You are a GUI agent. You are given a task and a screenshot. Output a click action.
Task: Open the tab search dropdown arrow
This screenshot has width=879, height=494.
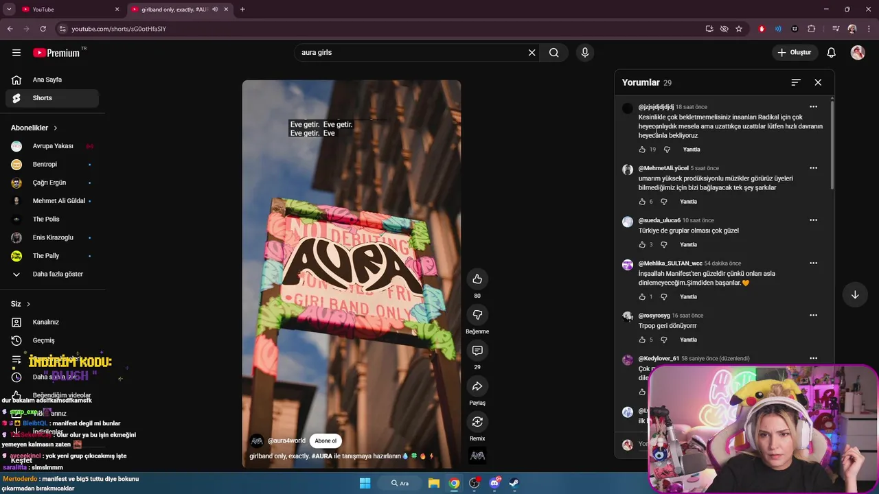point(9,10)
